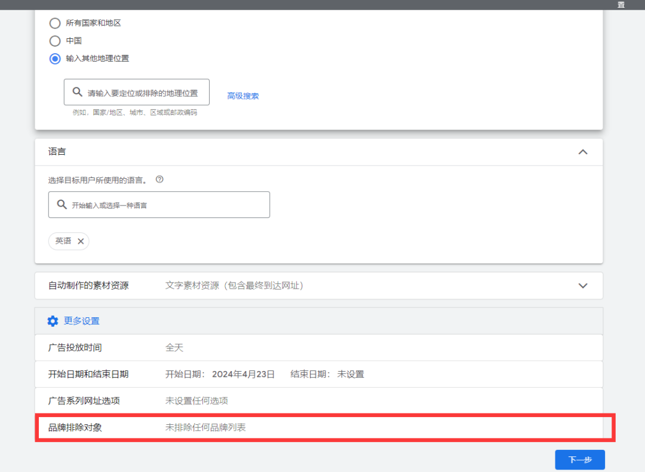Click magnifier icon in language search box

(62, 204)
